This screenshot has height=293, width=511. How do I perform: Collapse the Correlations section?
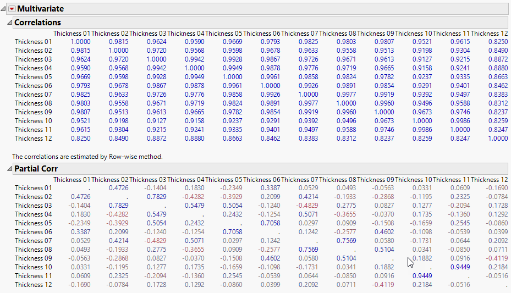(9, 23)
